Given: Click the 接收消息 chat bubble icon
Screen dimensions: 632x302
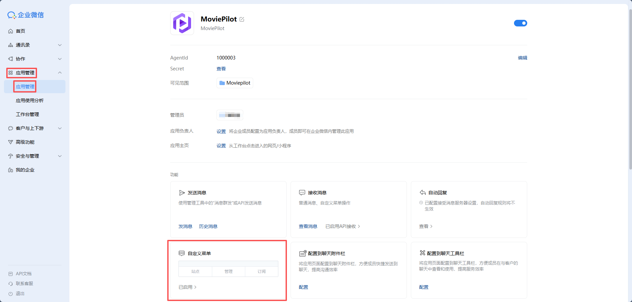Looking at the screenshot, I should click(302, 193).
